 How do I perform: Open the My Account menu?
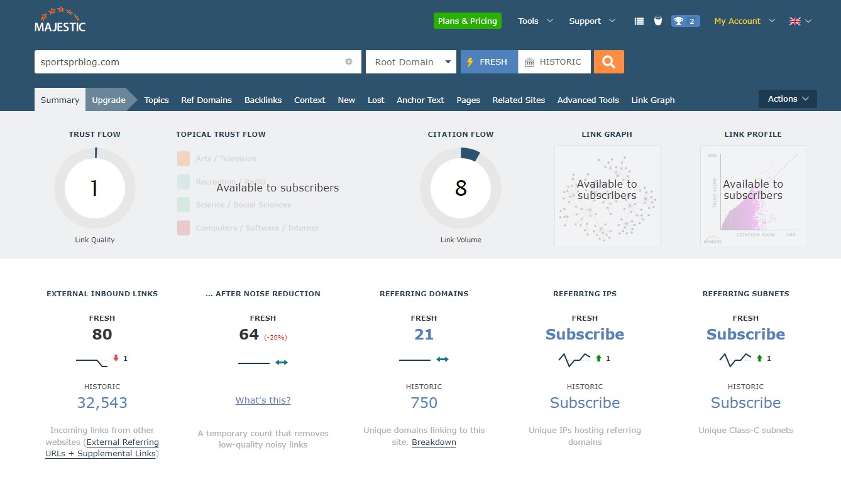744,21
